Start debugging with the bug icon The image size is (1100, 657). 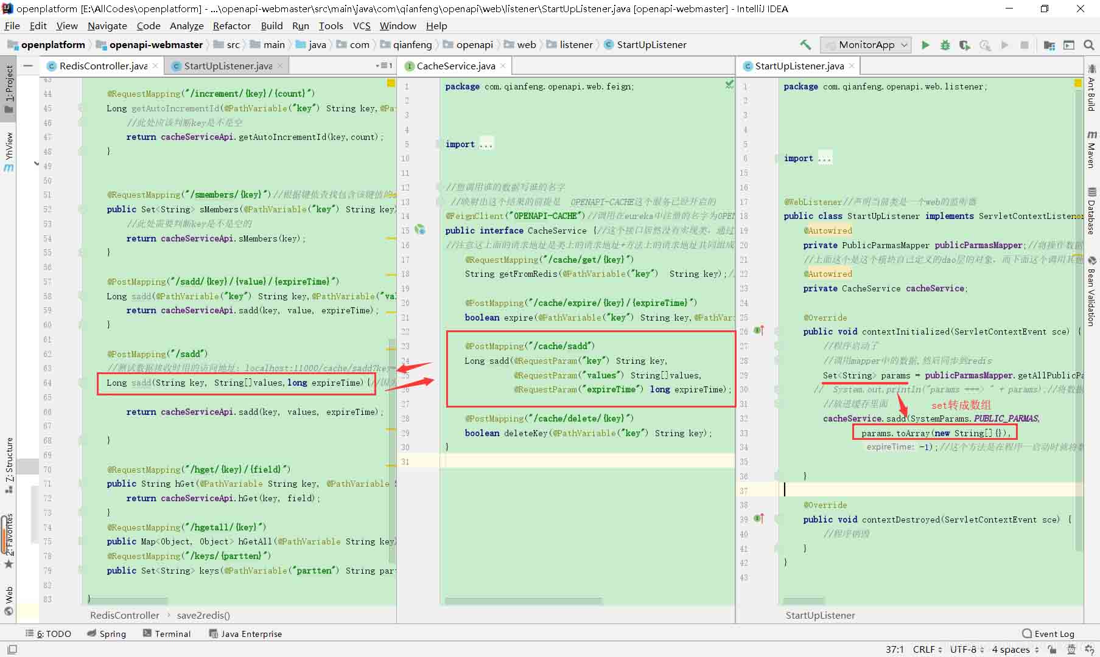point(945,45)
